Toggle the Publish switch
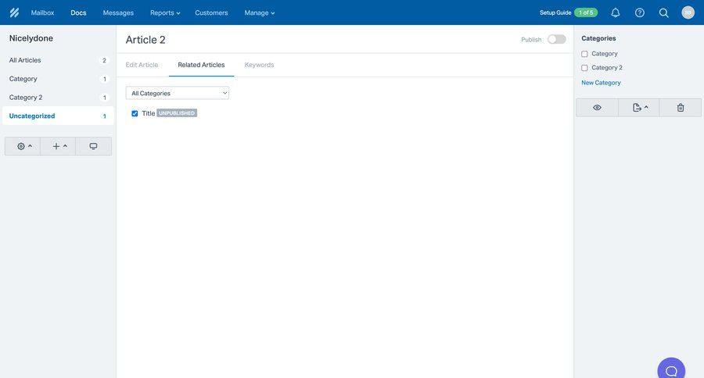The image size is (704, 378). coord(556,40)
